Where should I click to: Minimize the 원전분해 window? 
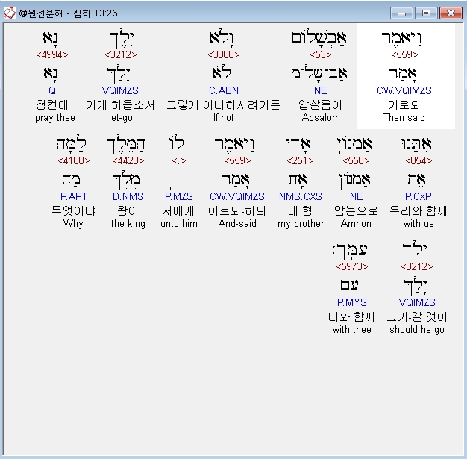coord(401,13)
